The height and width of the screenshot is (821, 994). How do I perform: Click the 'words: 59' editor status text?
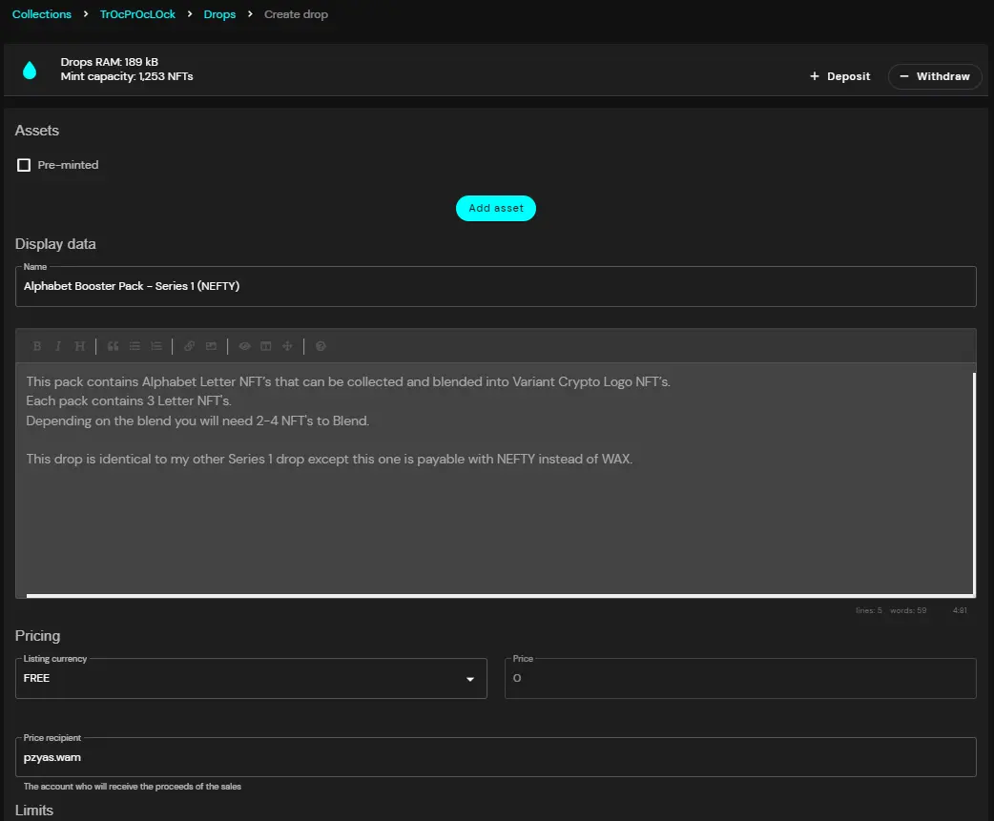[x=908, y=610]
